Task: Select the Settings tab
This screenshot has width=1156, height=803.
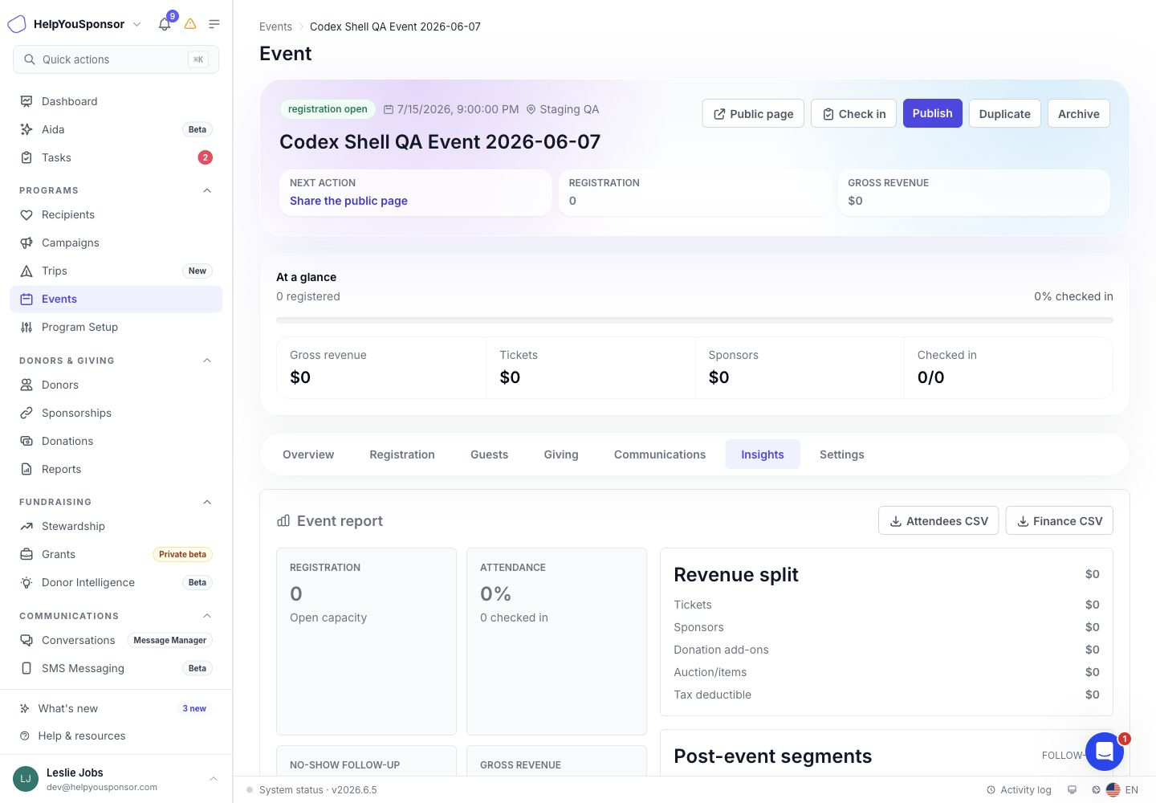Action: tap(842, 454)
